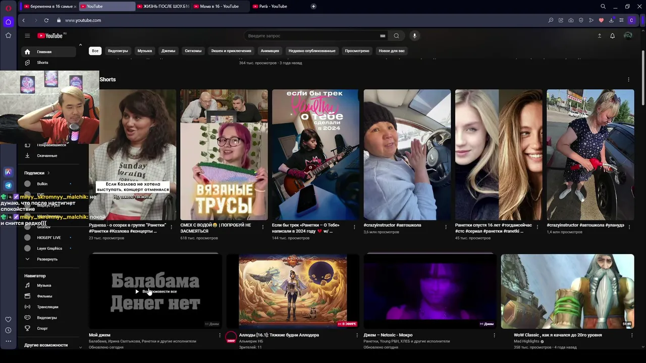Select the Видеоигры filter chip
This screenshot has width=646, height=363.
(x=118, y=51)
